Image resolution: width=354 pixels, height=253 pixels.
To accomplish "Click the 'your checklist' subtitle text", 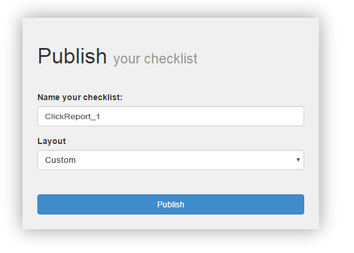I will (x=155, y=59).
